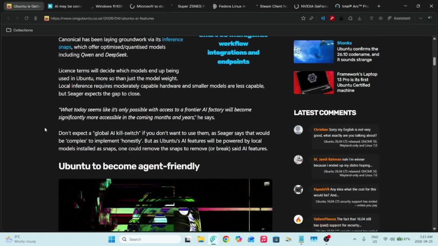Viewport: 438px width, 246px height.
Task: Open the clock showing 3:15 AM
Action: pos(423,239)
